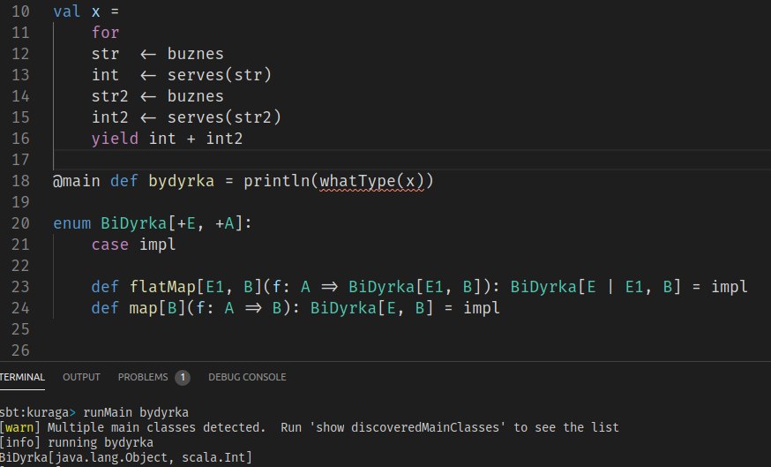Click the '[warn]' tag in terminal
The width and height of the screenshot is (771, 467).
click(19, 427)
